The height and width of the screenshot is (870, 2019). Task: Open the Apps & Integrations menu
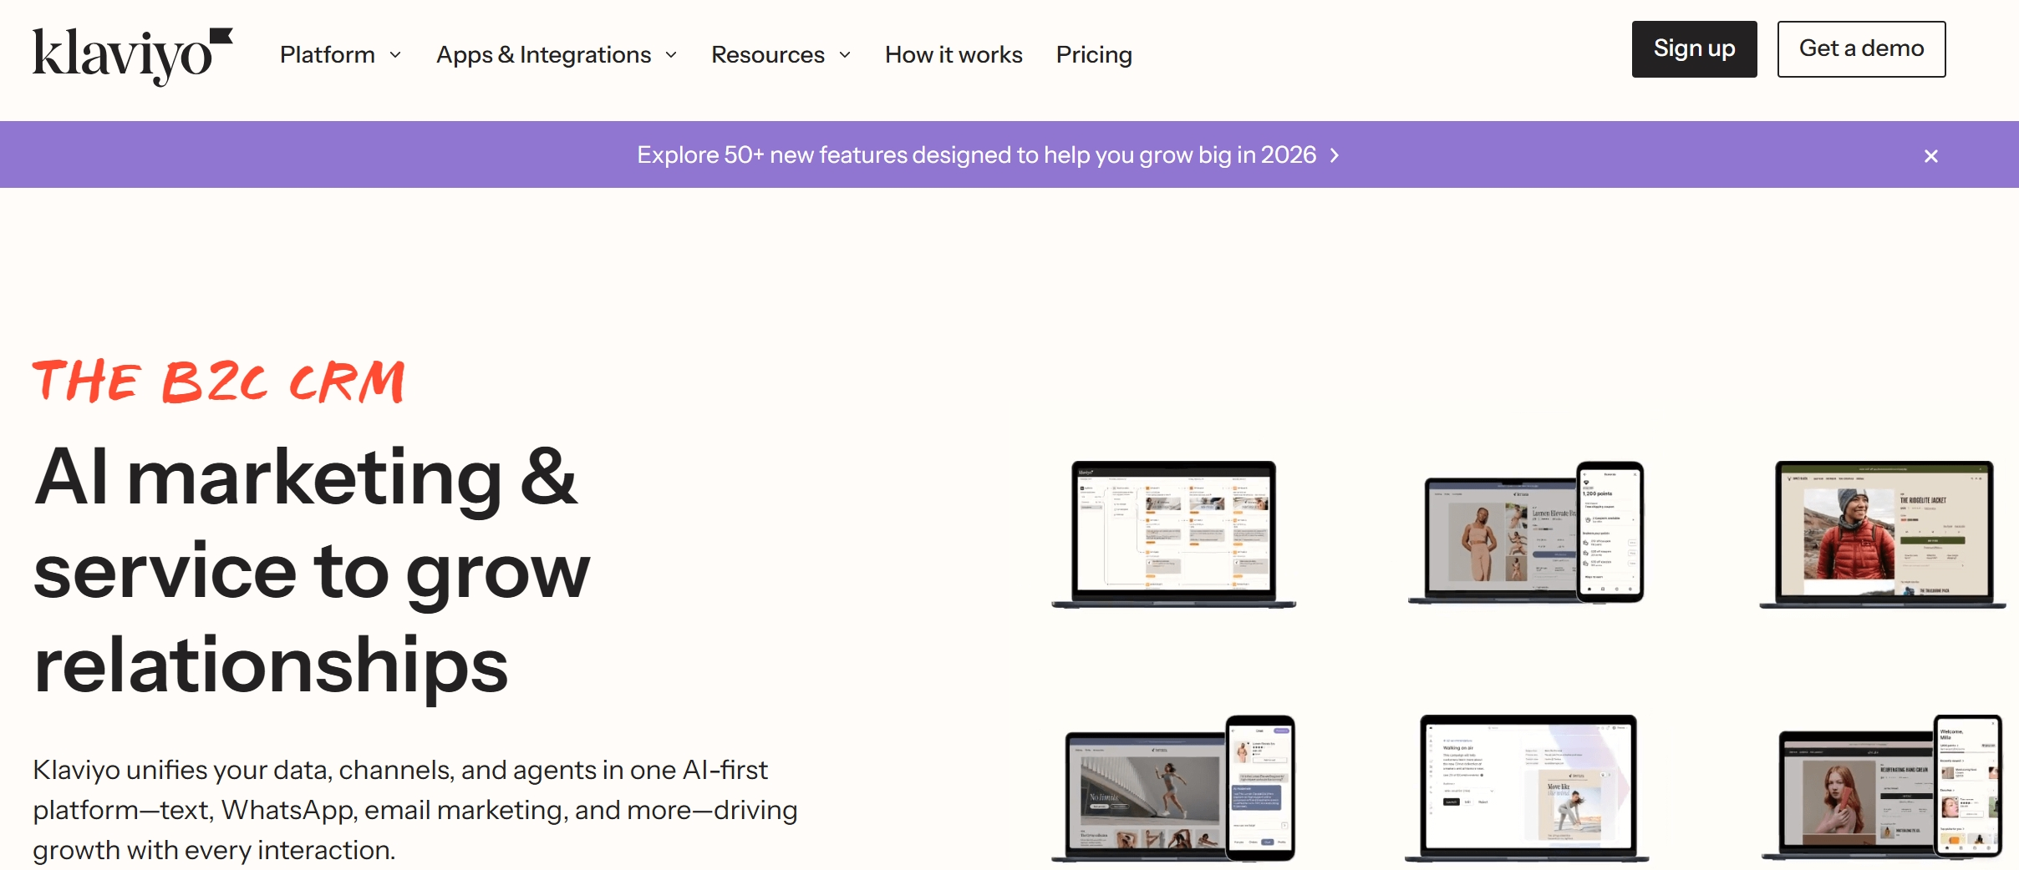[543, 55]
